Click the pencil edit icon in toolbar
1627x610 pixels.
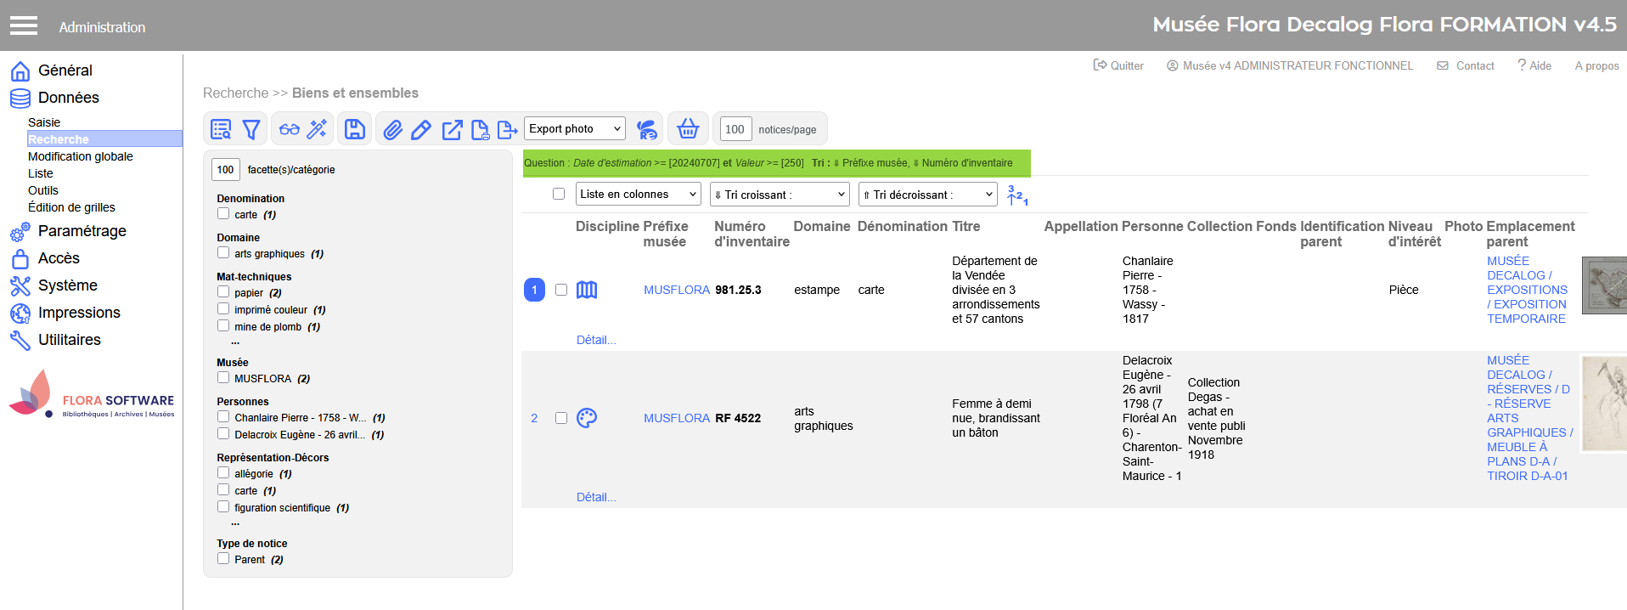point(420,129)
